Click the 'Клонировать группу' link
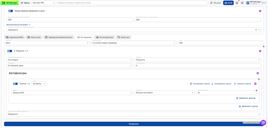Screen dimensions: 268x128 tap(200, 84)
